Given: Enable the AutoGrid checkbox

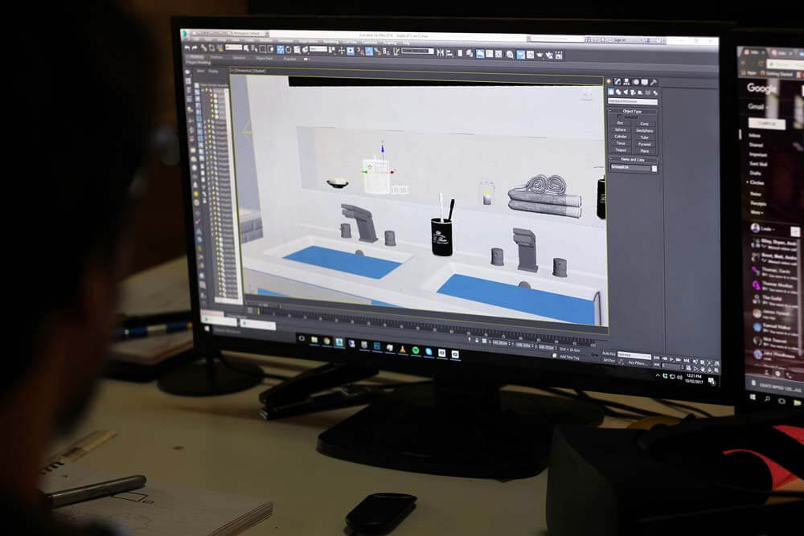Looking at the screenshot, I should pos(621,117).
